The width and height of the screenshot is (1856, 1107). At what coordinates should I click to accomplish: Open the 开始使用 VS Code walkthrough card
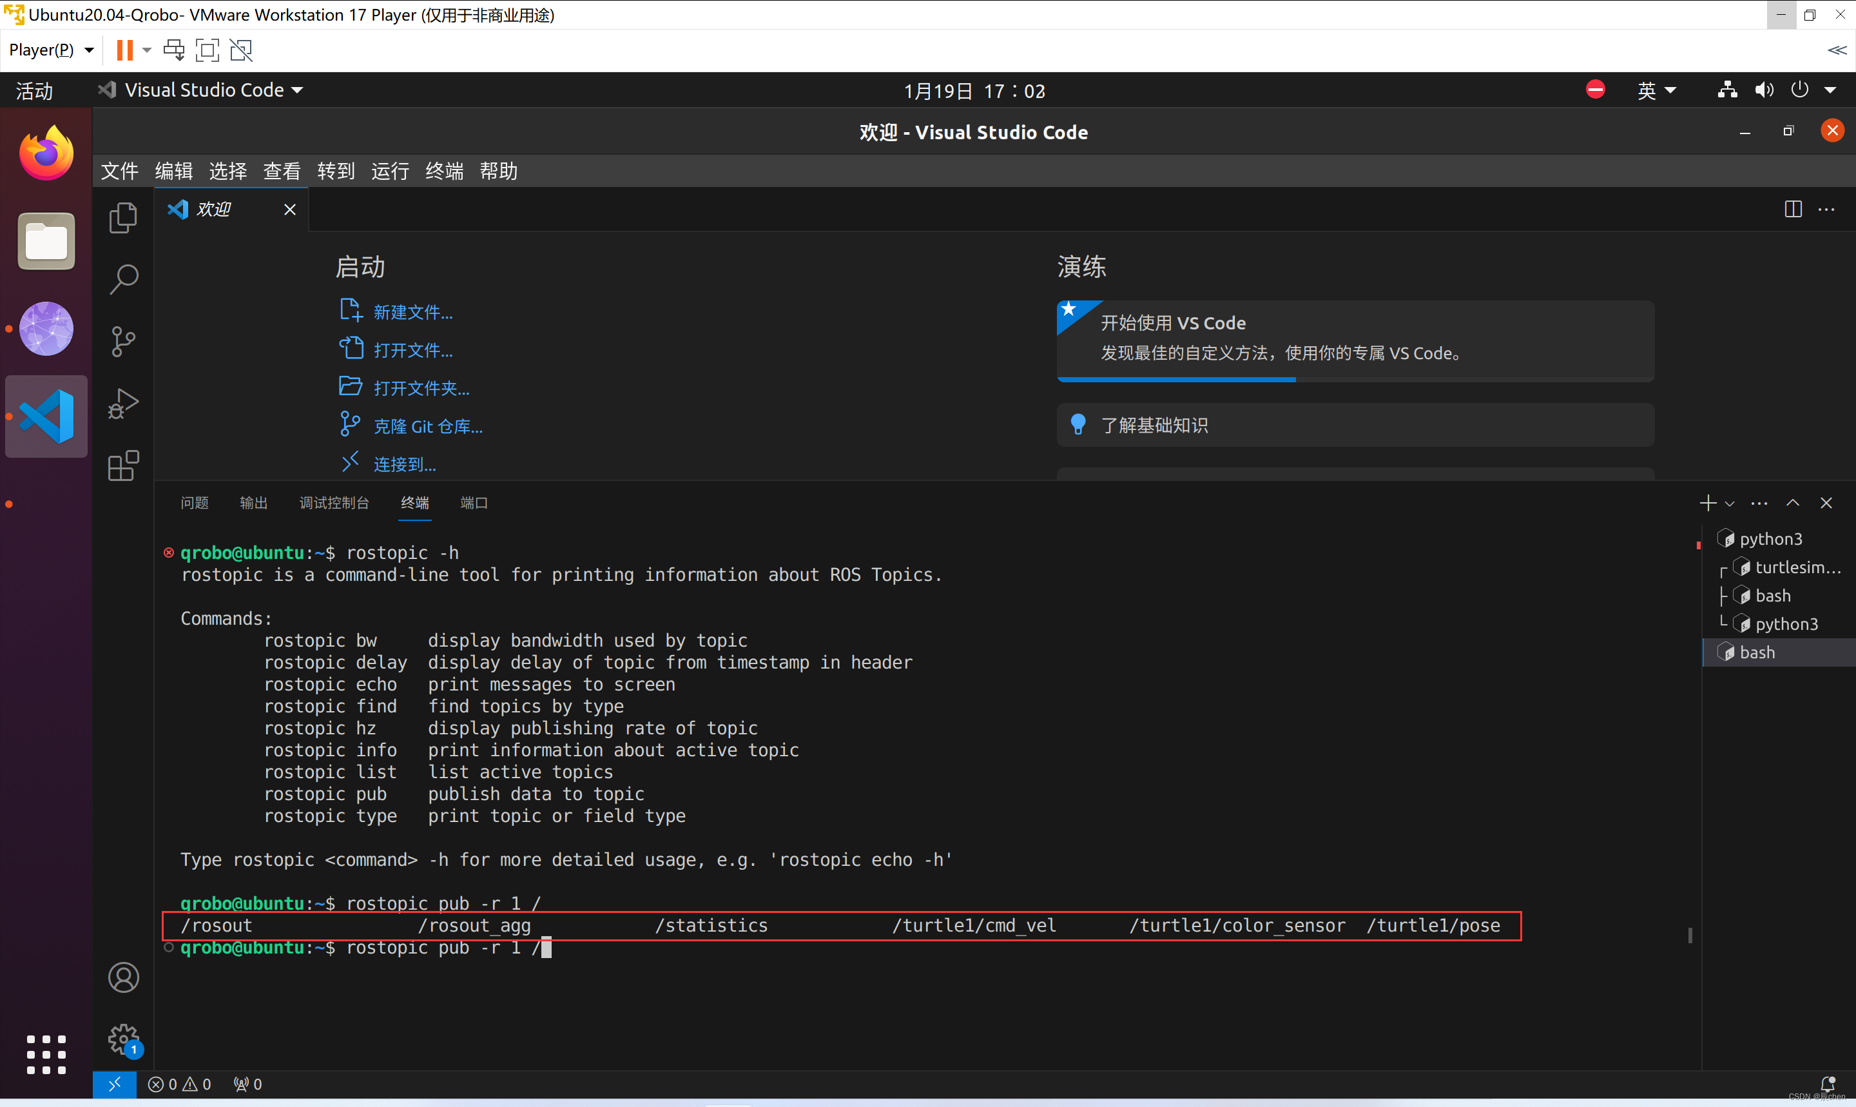1355,341
